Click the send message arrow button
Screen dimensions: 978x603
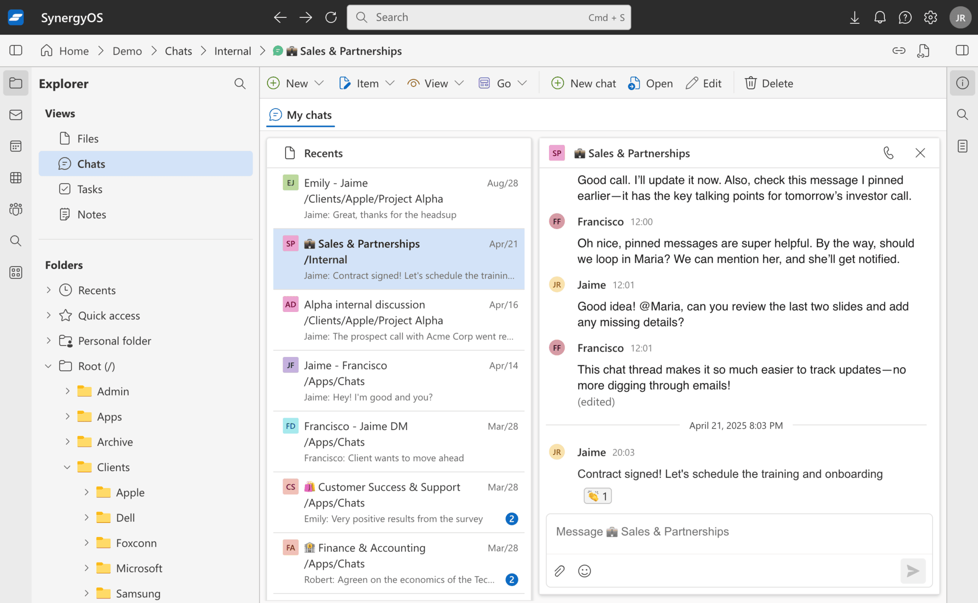[x=912, y=570]
